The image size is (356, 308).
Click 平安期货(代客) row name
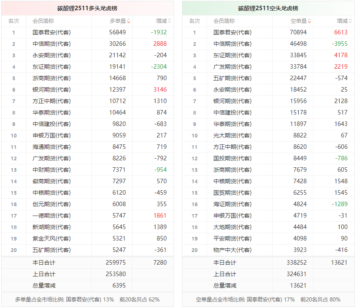(232, 238)
